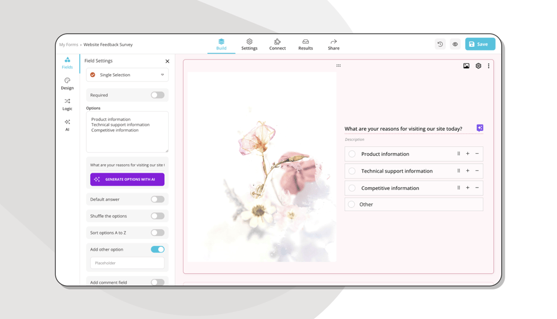Preview the form with eye icon
Viewport: 557px width, 319px height.
pyautogui.click(x=455, y=44)
